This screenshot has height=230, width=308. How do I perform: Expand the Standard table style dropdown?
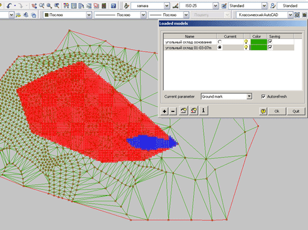coord(264,6)
